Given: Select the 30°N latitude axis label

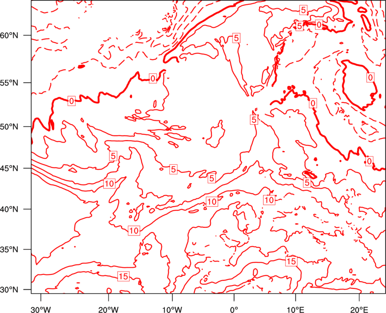Looking at the screenshot, I should tap(9, 290).
